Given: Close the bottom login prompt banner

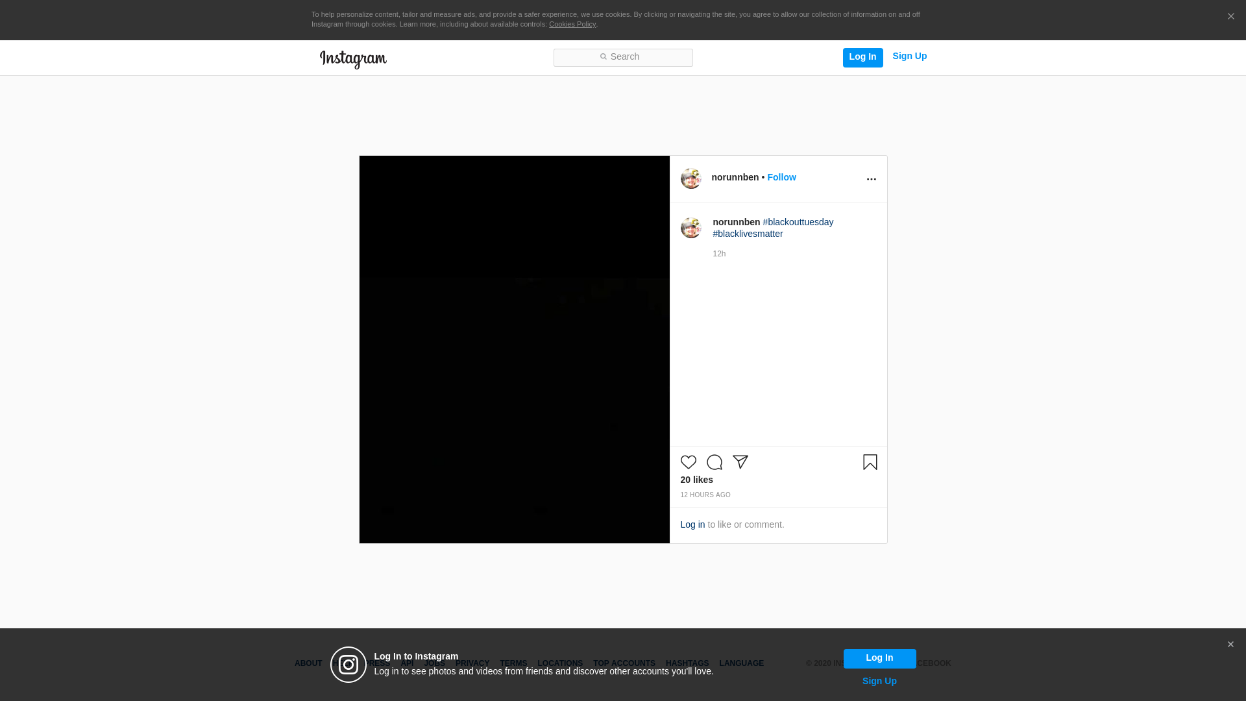Looking at the screenshot, I should point(1230,645).
